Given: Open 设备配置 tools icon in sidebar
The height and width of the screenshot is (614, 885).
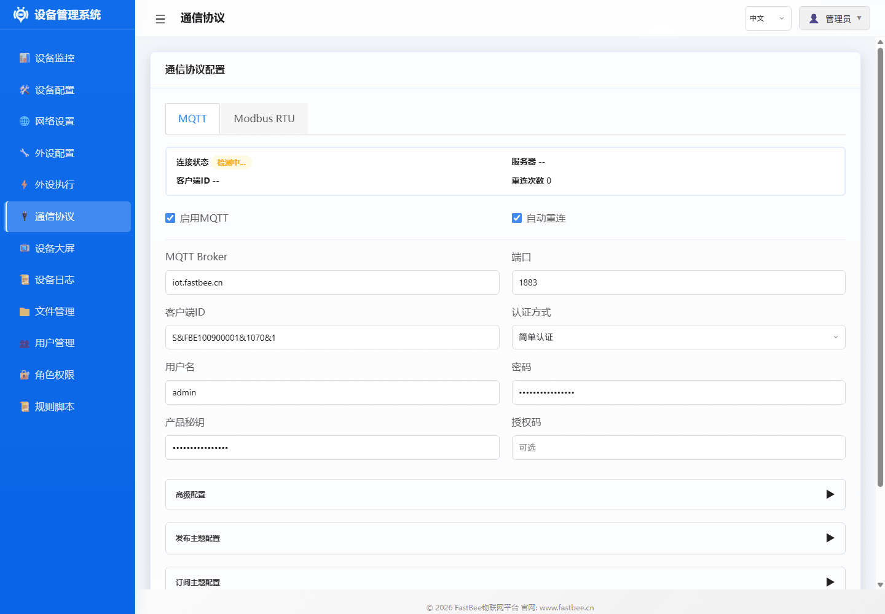Looking at the screenshot, I should pyautogui.click(x=25, y=90).
